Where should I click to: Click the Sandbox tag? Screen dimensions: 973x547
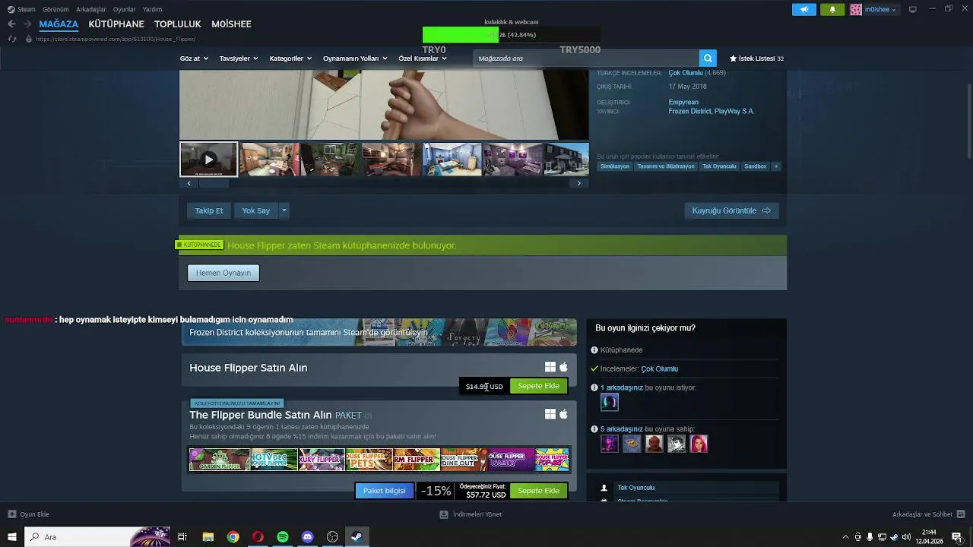(755, 166)
